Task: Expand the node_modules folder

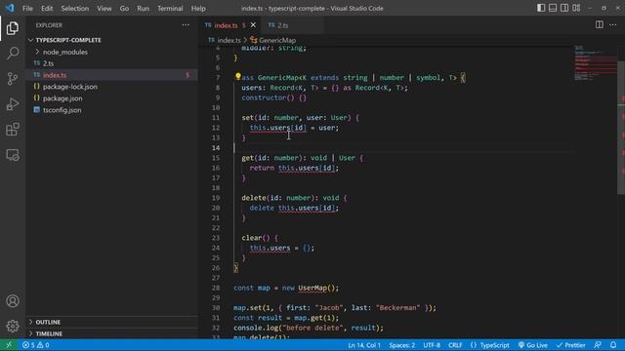Action: point(112,52)
